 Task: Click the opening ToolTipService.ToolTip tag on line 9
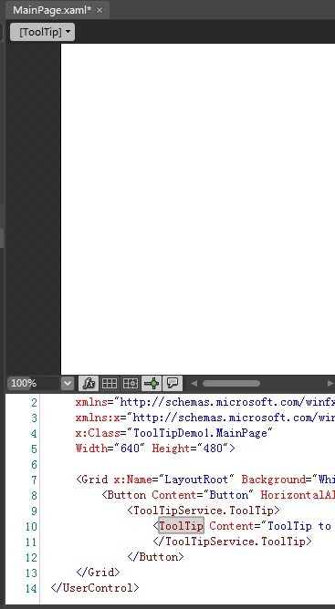pos(204,511)
